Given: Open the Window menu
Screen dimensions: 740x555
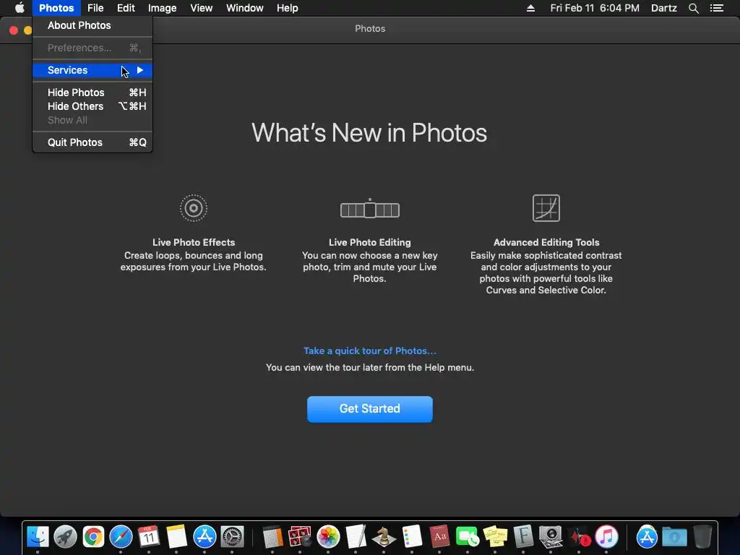Looking at the screenshot, I should [245, 8].
